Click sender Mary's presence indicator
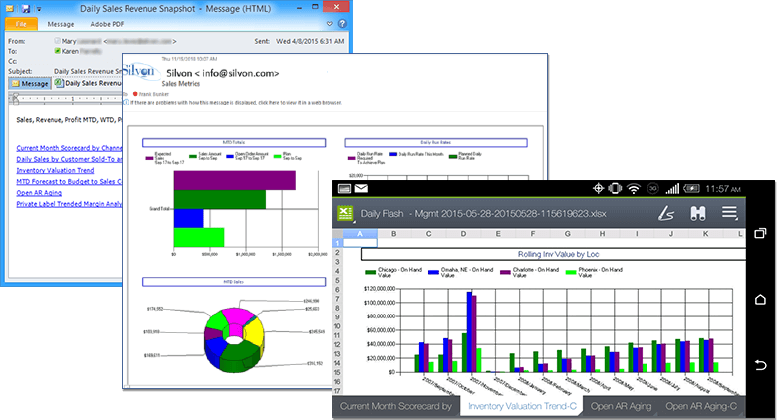Screen dimensions: 777x420 pyautogui.click(x=57, y=41)
